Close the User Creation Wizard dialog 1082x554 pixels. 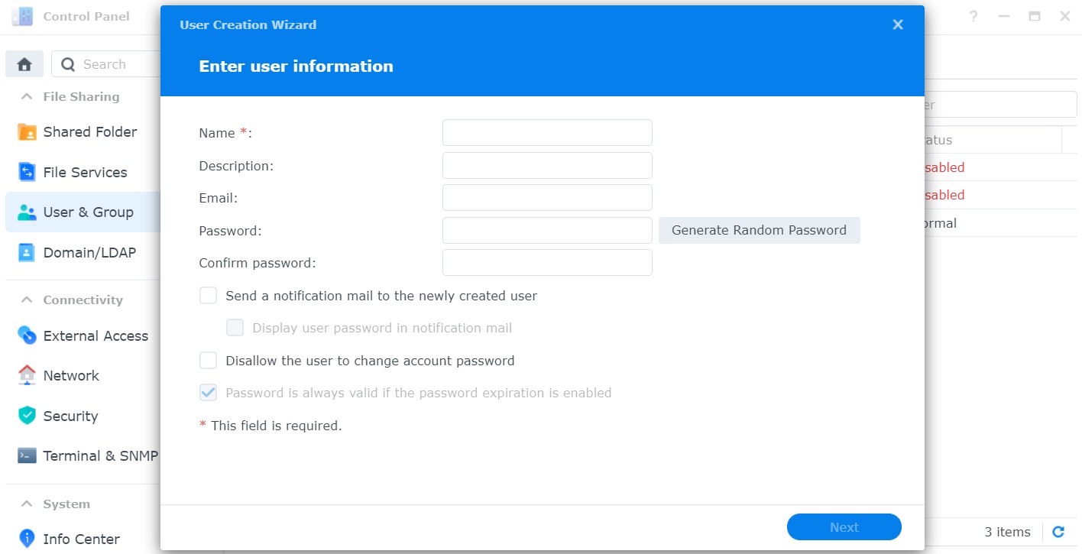pos(898,24)
